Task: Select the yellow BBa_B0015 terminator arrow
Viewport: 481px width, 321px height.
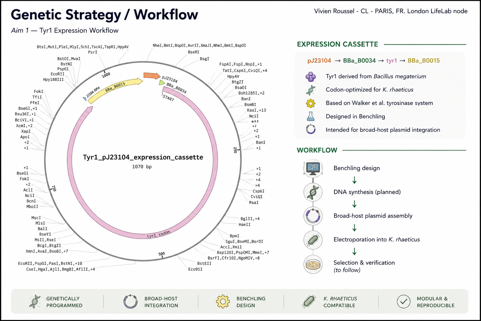Action: pyautogui.click(x=115, y=90)
